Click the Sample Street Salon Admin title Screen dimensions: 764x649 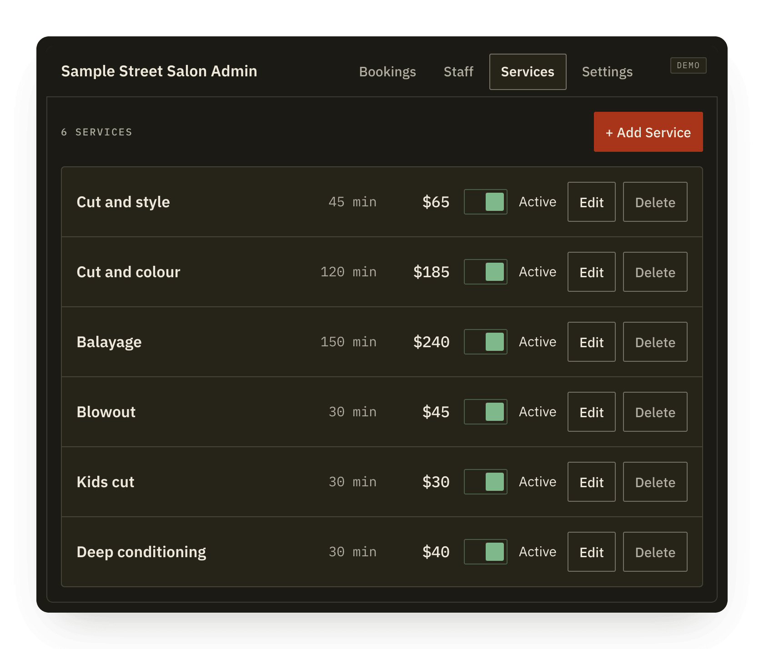pyautogui.click(x=159, y=71)
